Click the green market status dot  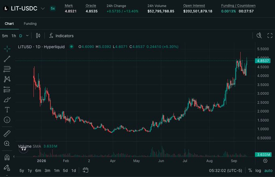(x=72, y=47)
